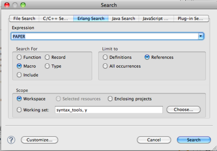The image size is (217, 151).
Task: Select the Type radio button
Action: click(47, 66)
